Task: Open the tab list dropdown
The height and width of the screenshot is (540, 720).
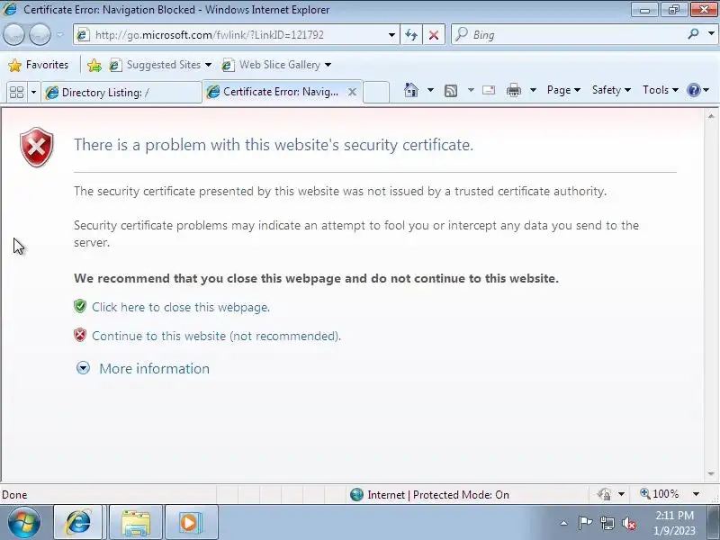Action: coord(33,92)
